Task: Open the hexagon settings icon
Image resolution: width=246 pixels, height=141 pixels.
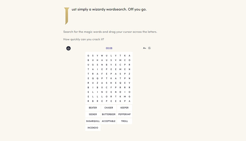Action: pos(149,48)
